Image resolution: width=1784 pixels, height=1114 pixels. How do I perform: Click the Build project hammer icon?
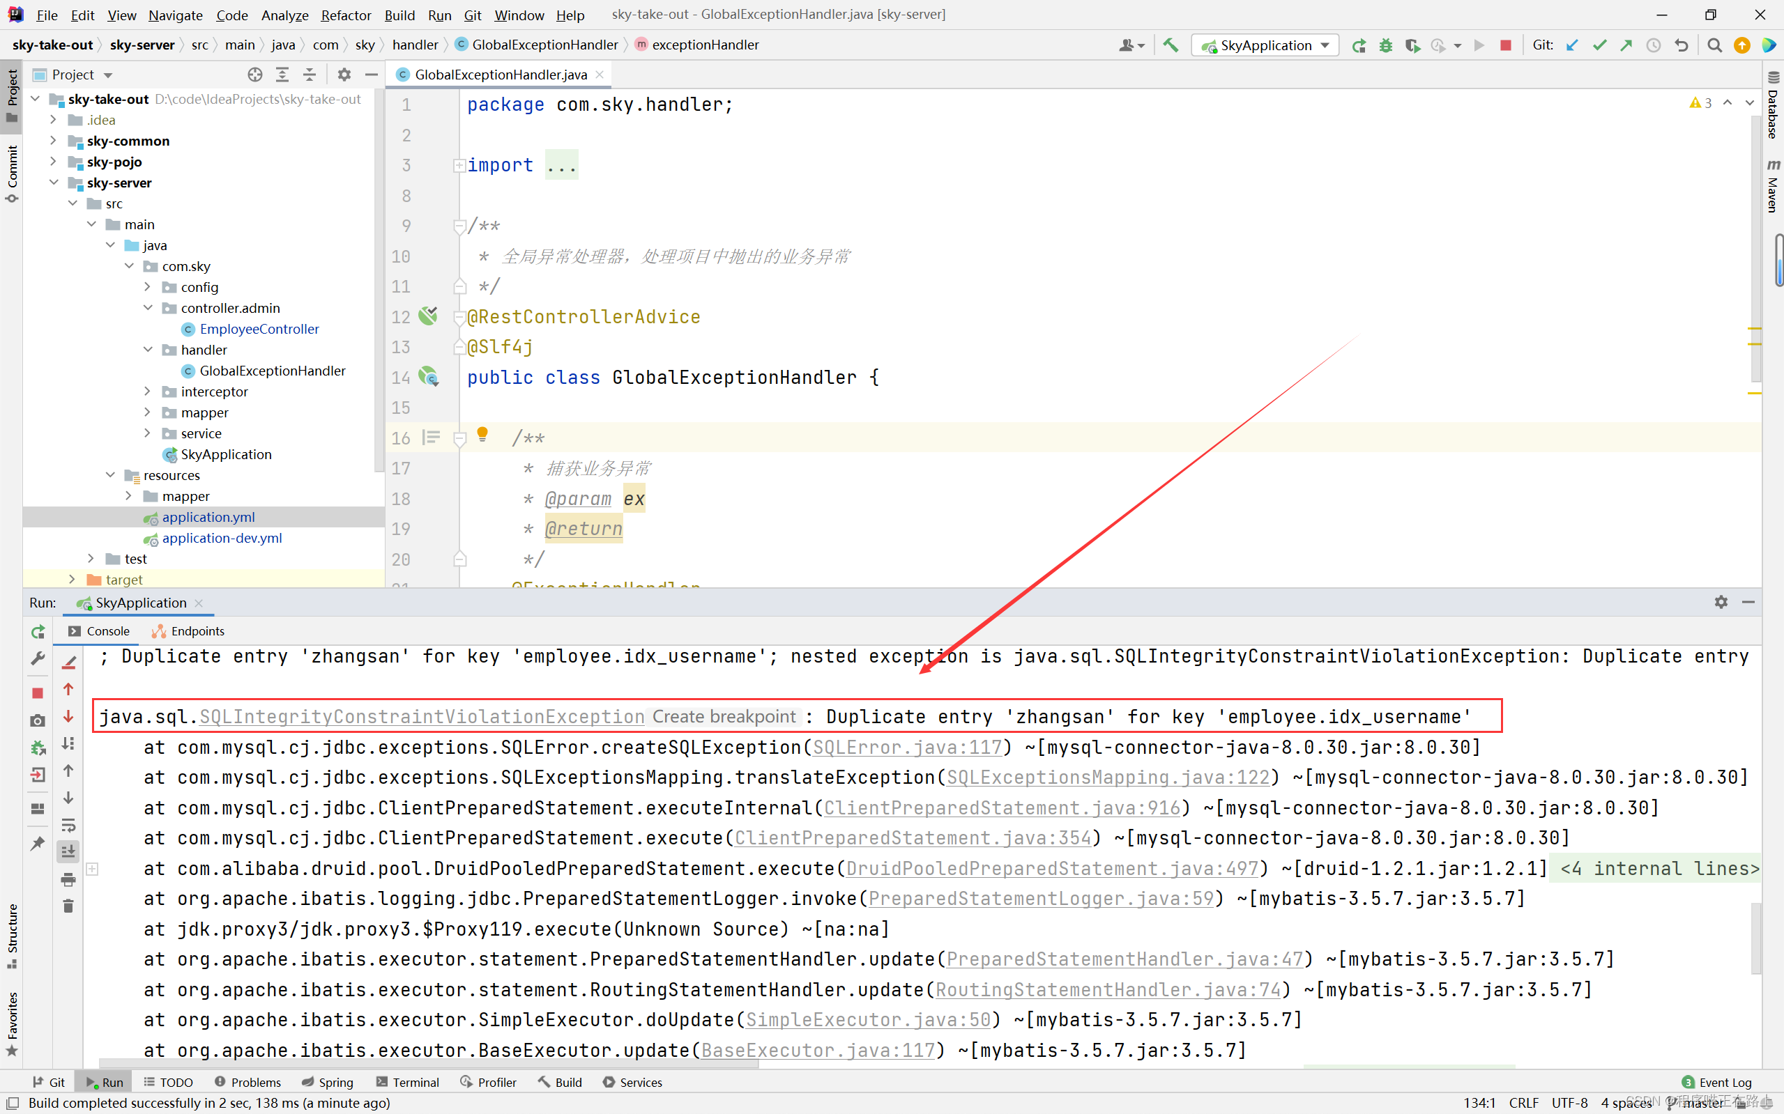point(1171,45)
